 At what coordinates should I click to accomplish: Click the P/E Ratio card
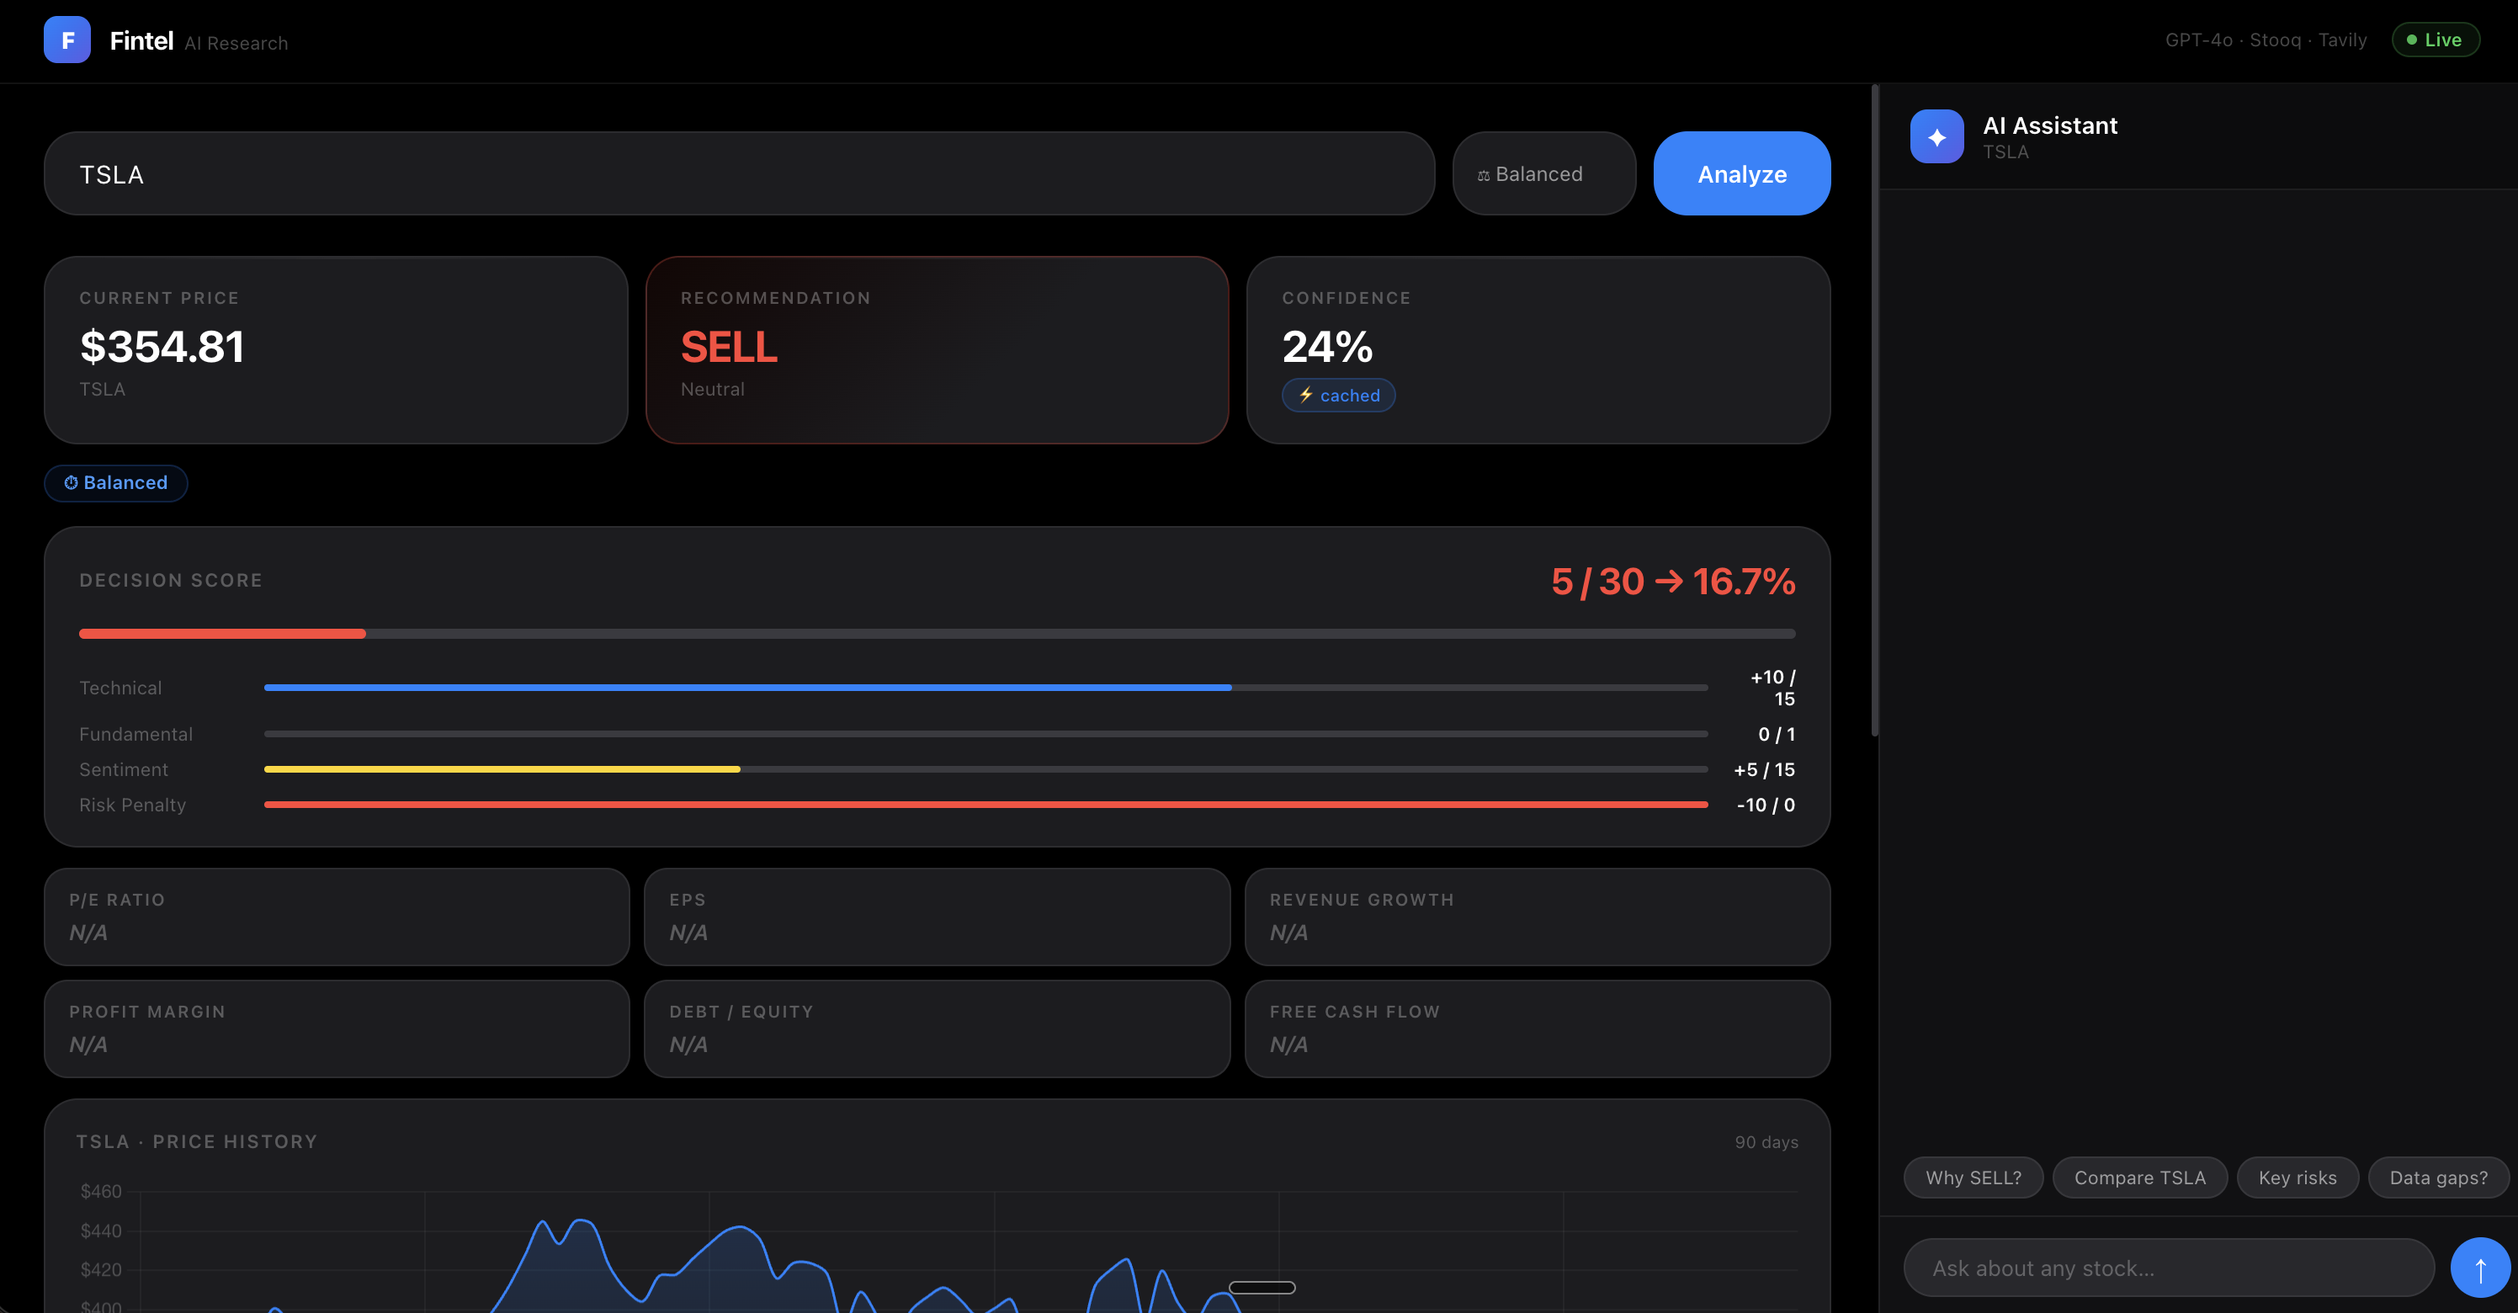click(337, 917)
